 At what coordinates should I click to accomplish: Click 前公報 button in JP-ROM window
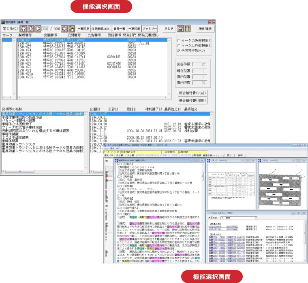(120, 155)
